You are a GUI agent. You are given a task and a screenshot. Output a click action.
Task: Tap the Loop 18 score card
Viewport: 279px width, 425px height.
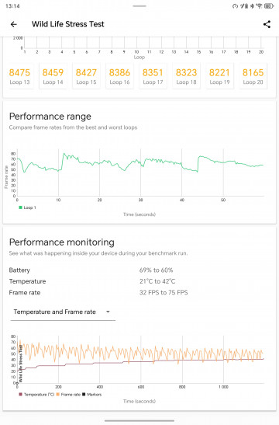tap(186, 76)
